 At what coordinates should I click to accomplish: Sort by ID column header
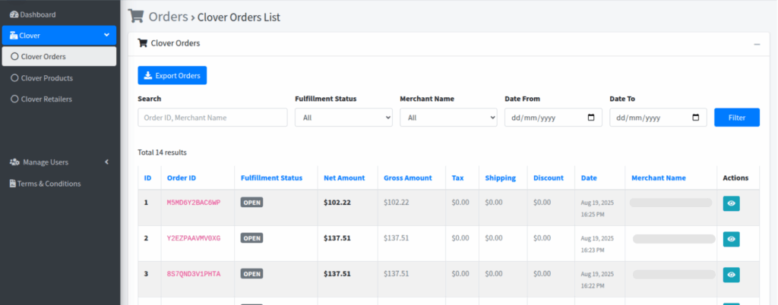pos(147,178)
